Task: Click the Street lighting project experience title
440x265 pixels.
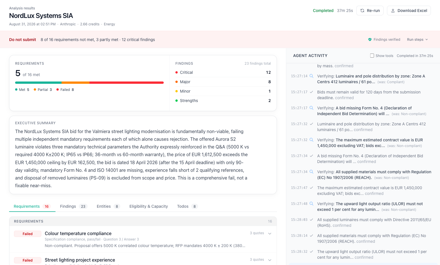Action: click(x=80, y=260)
